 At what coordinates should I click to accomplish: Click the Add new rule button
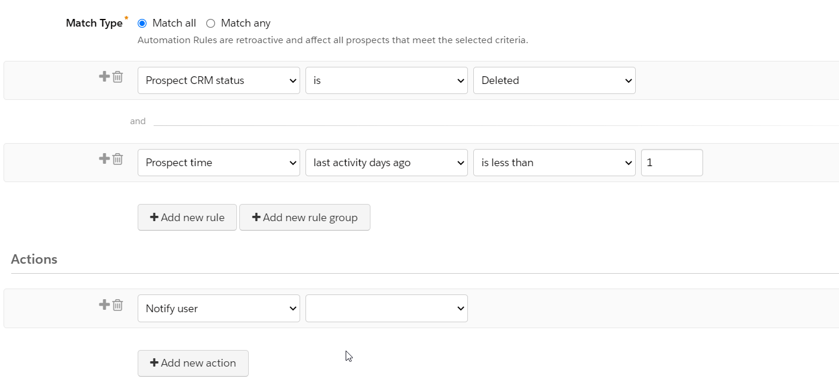pyautogui.click(x=187, y=218)
